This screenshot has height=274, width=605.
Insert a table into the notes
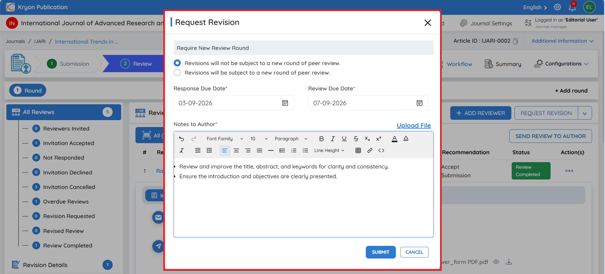pyautogui.click(x=358, y=150)
